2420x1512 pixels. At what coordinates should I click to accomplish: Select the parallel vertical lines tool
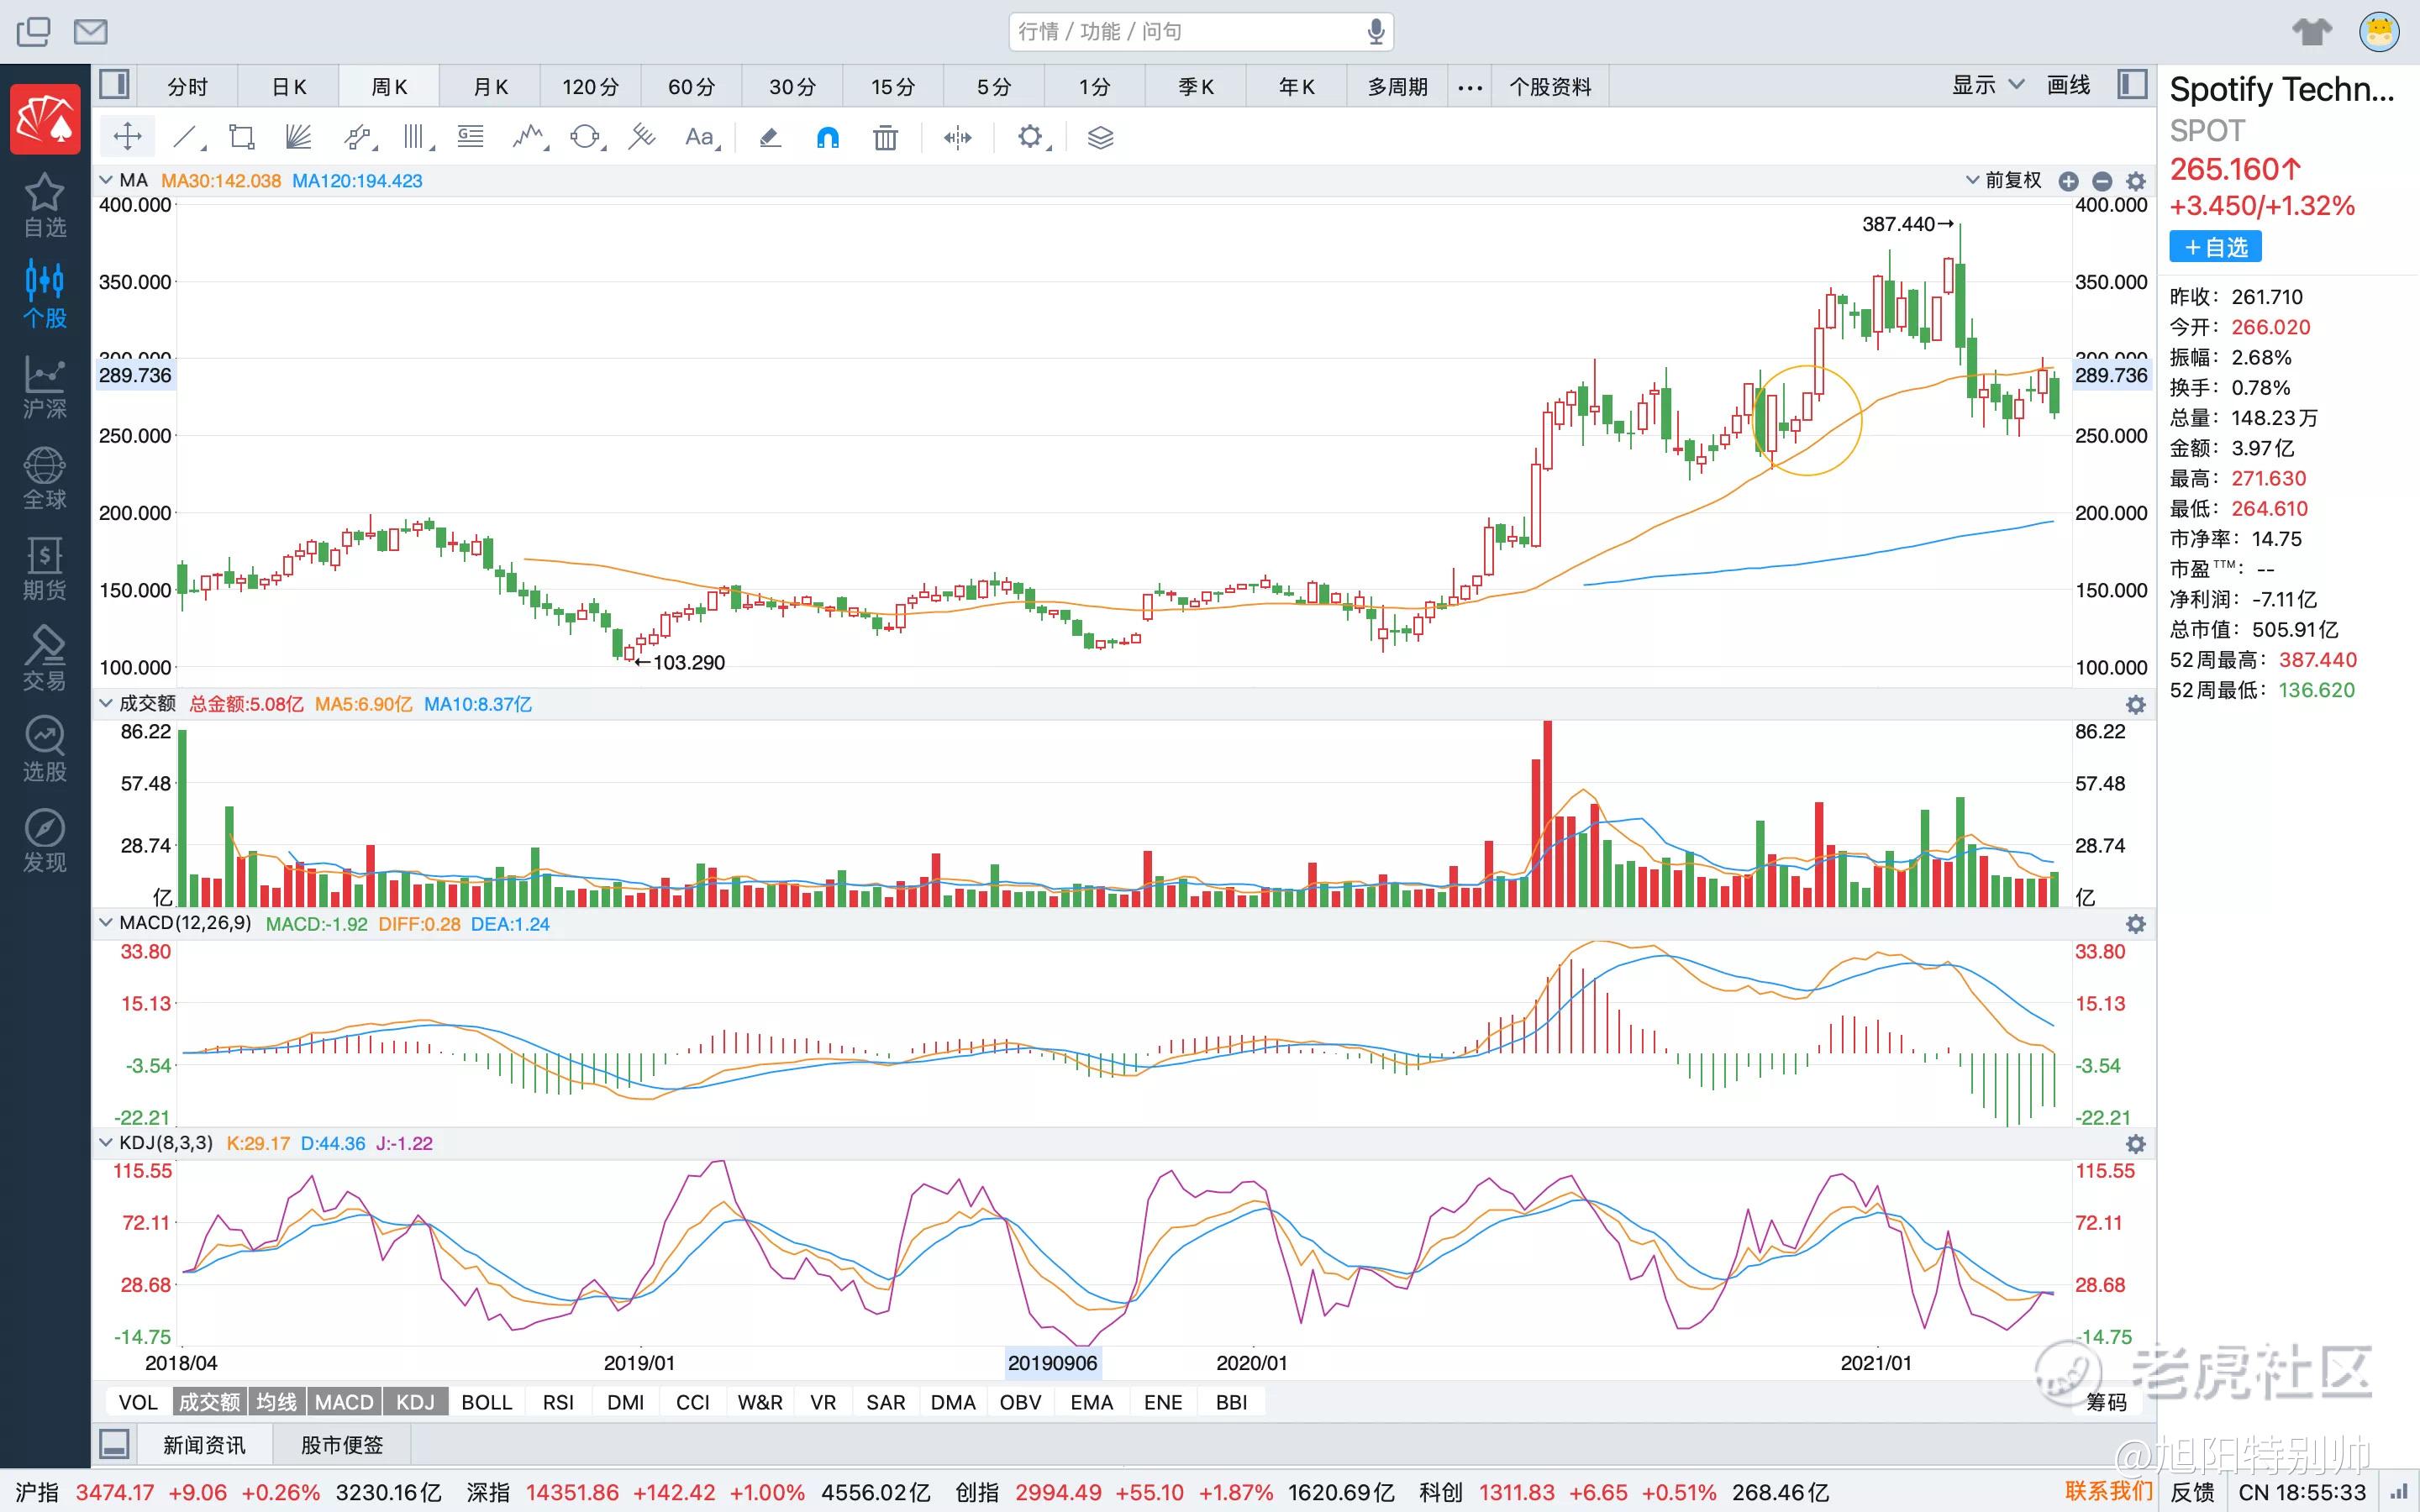click(x=416, y=137)
